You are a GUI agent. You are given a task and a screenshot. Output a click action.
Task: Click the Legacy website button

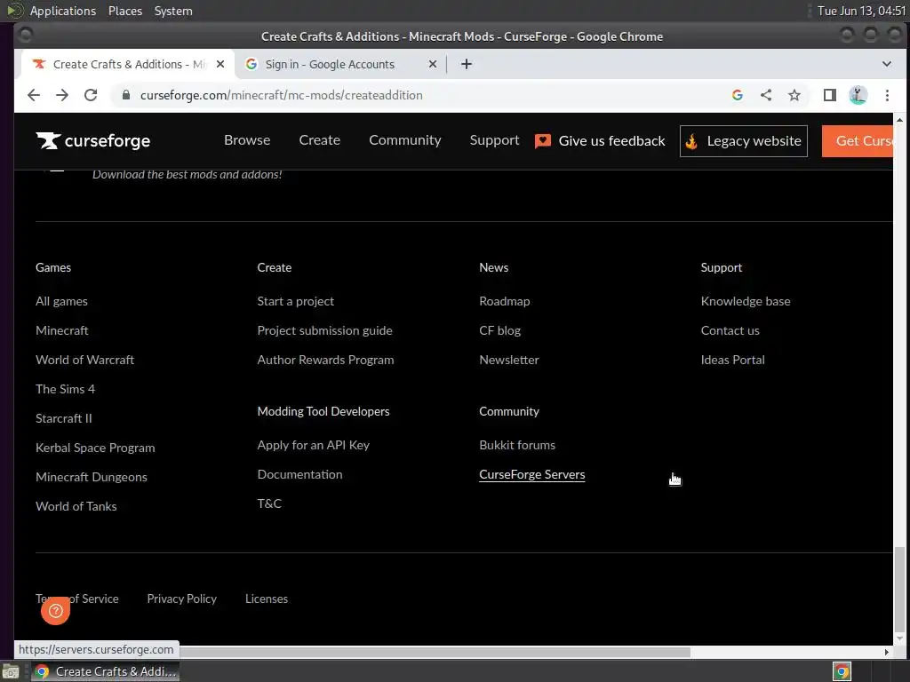click(x=744, y=141)
